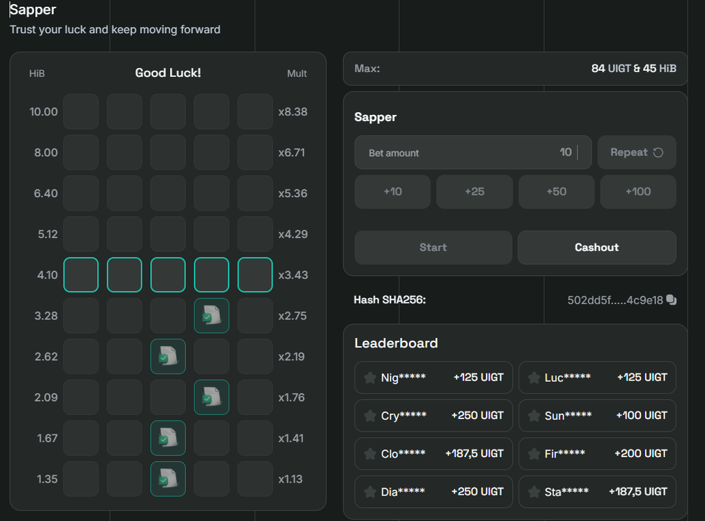The image size is (705, 521).
Task: Pick the second tile in the 4.10 row
Action: point(125,275)
